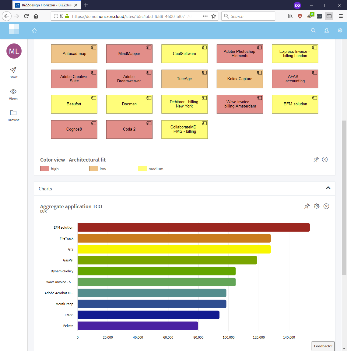The height and width of the screenshot is (351, 347).
Task: Select the Adobe Photoshop Elements component
Action: click(x=240, y=54)
